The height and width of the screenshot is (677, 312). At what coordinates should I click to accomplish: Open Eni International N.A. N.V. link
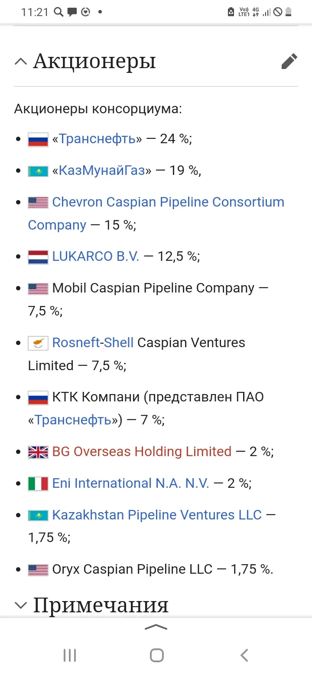coord(130,483)
